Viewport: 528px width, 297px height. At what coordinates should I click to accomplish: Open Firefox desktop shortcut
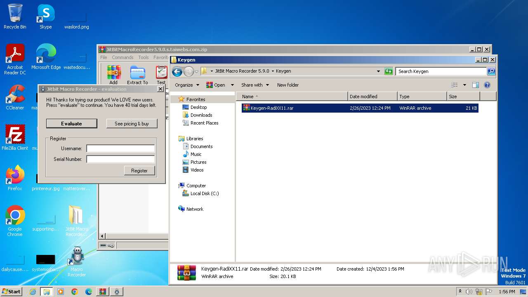click(15, 178)
